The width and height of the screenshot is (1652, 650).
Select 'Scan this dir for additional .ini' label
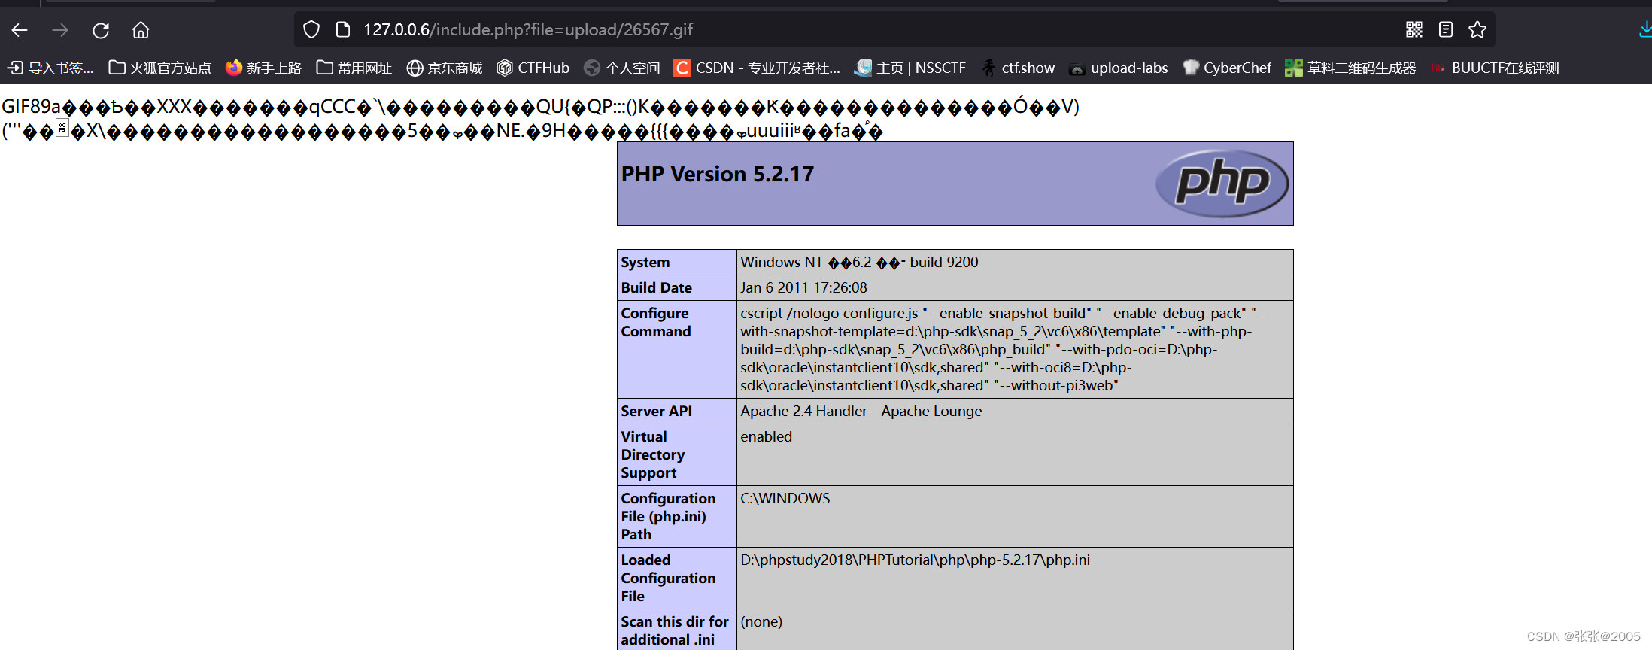pos(675,630)
